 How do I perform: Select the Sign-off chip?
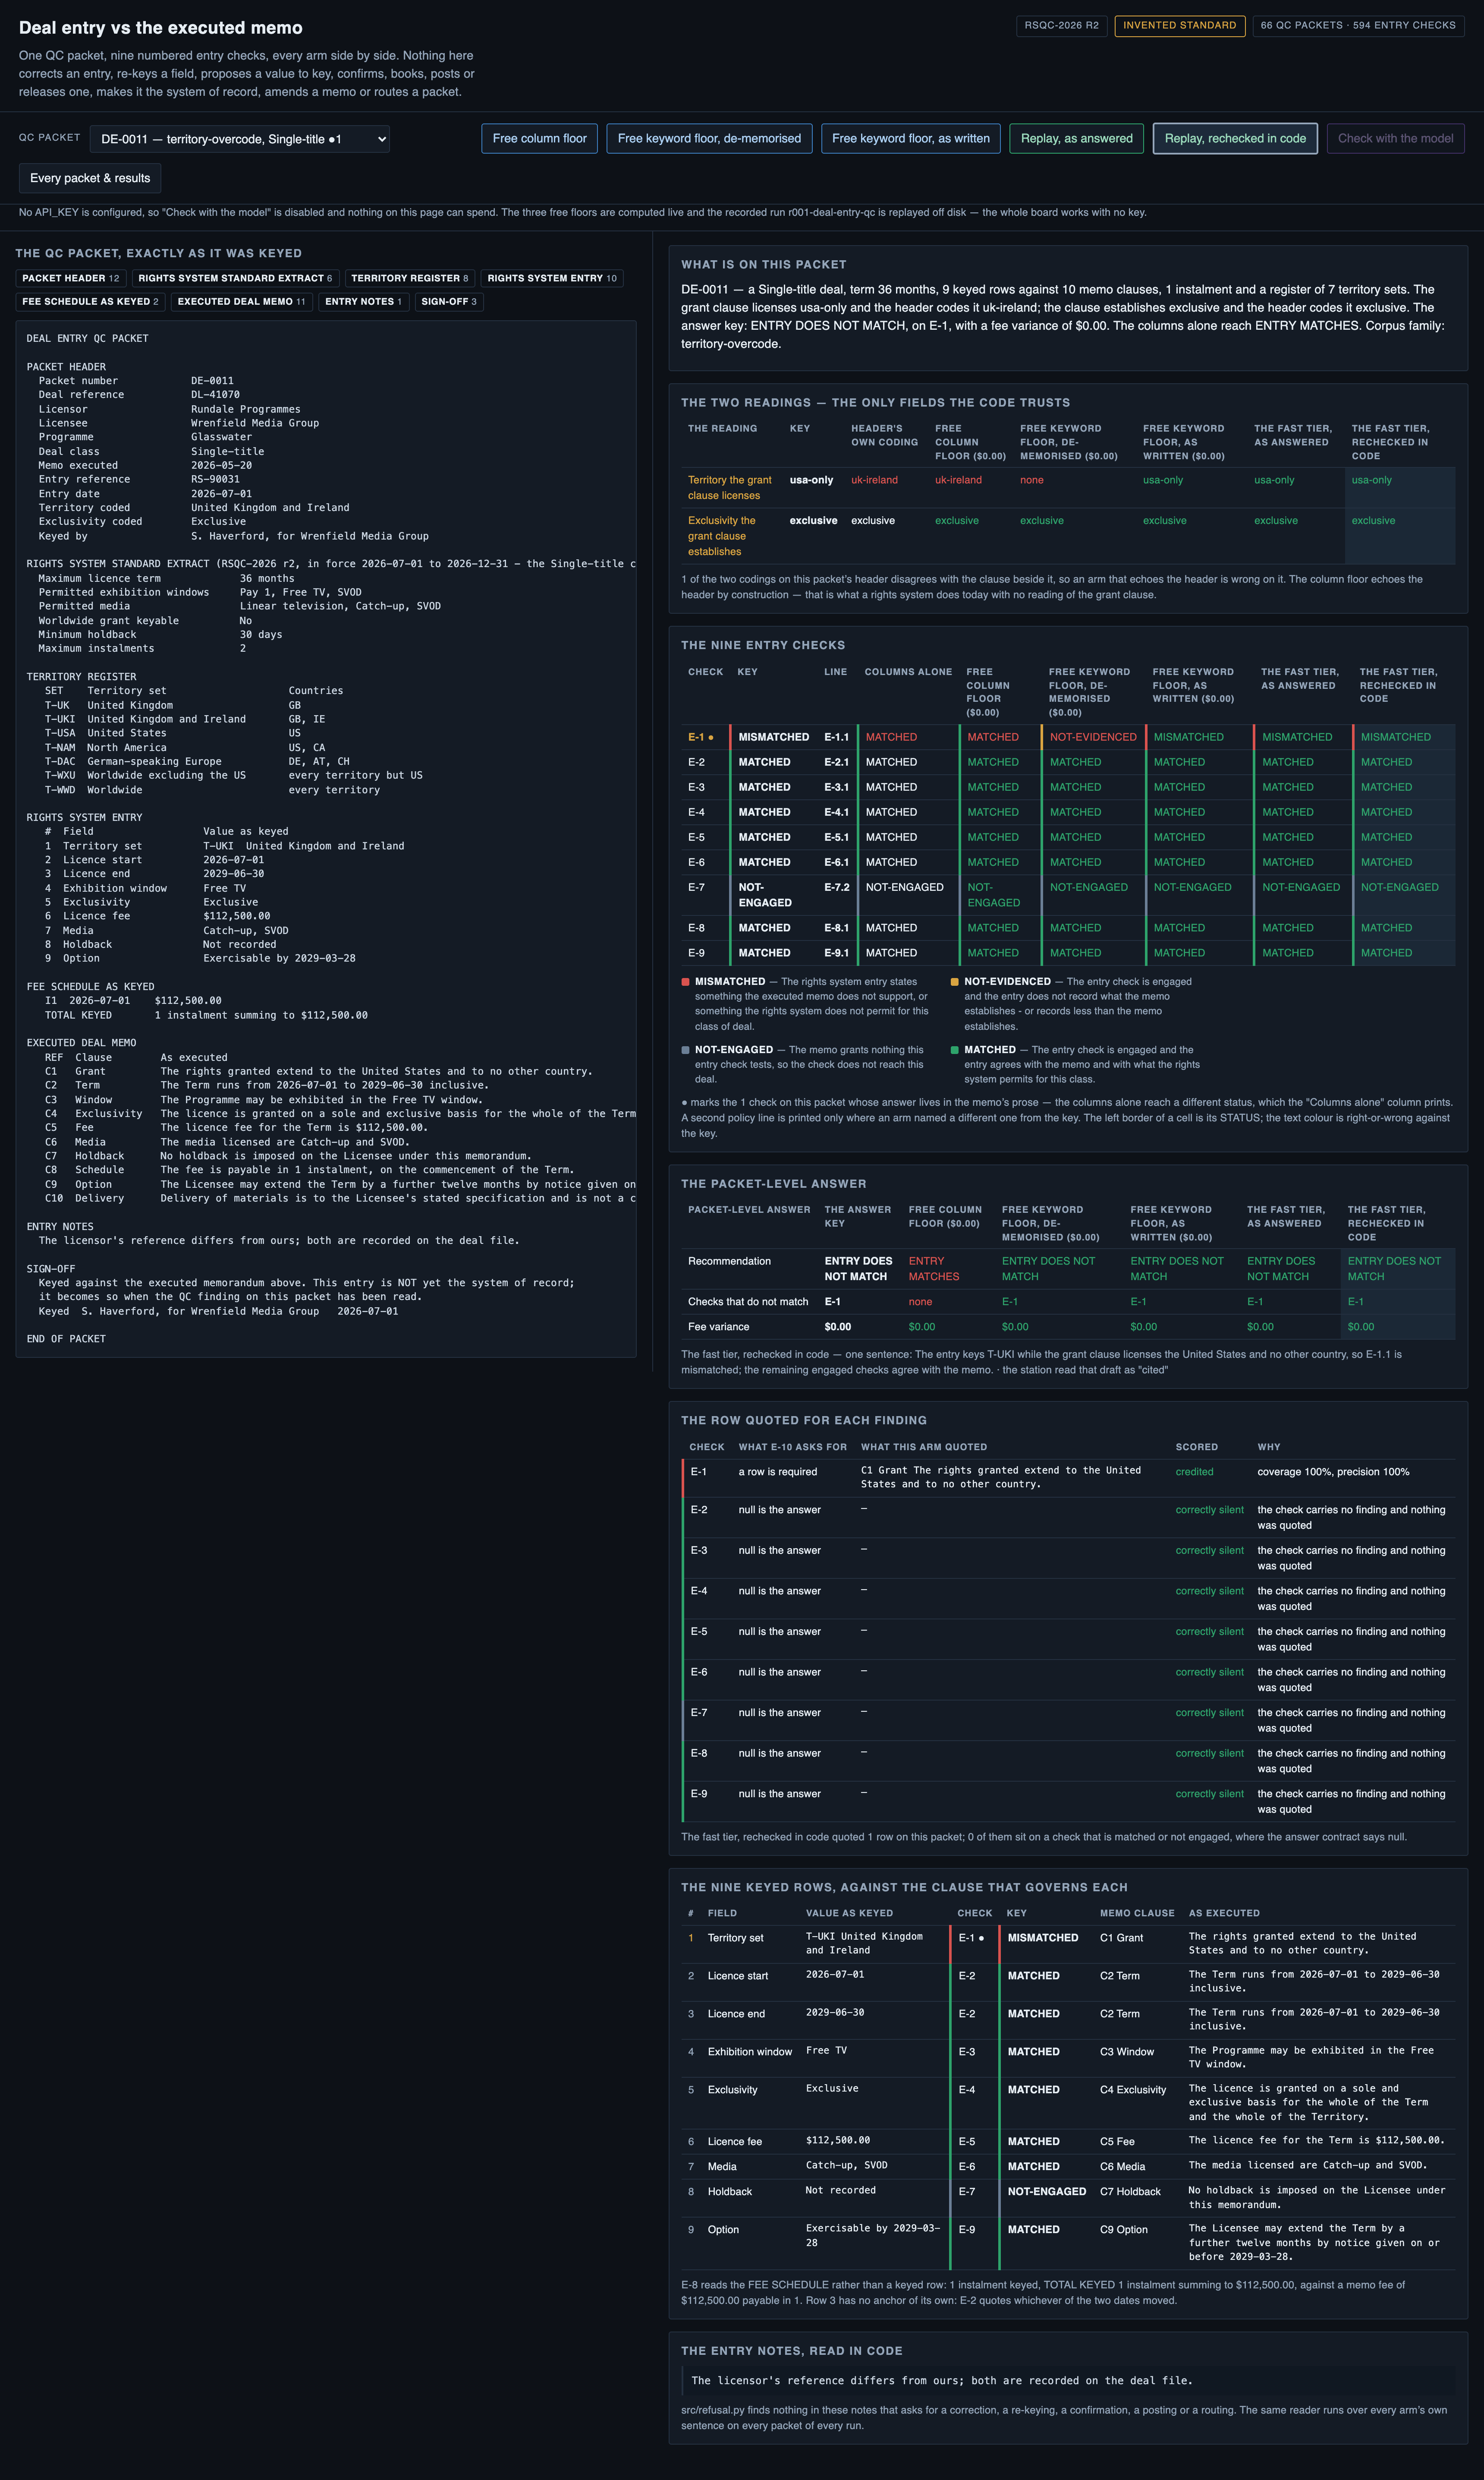449,301
